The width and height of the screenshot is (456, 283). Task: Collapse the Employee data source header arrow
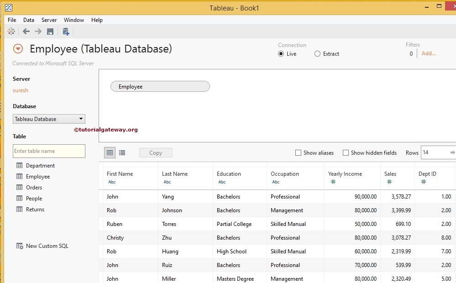click(17, 48)
